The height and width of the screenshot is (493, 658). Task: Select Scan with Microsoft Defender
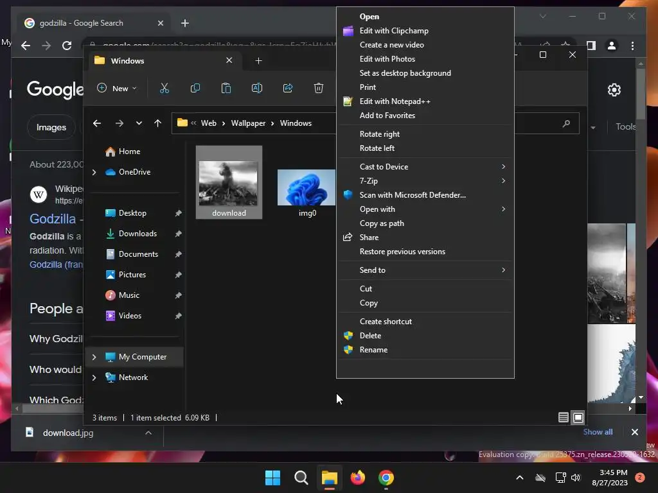click(425, 195)
